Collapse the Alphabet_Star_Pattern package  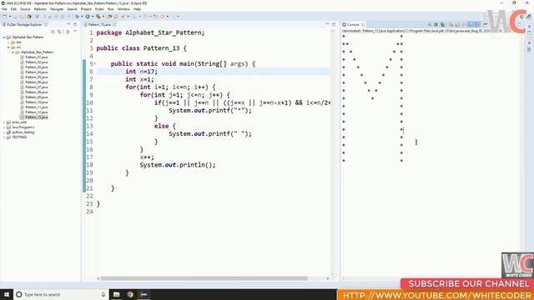click(13, 52)
